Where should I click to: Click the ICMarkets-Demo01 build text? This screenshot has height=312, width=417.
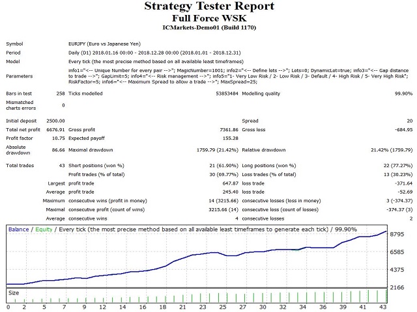click(x=208, y=28)
